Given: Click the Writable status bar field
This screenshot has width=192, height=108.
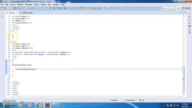Looking at the screenshot, I should 114,100.
